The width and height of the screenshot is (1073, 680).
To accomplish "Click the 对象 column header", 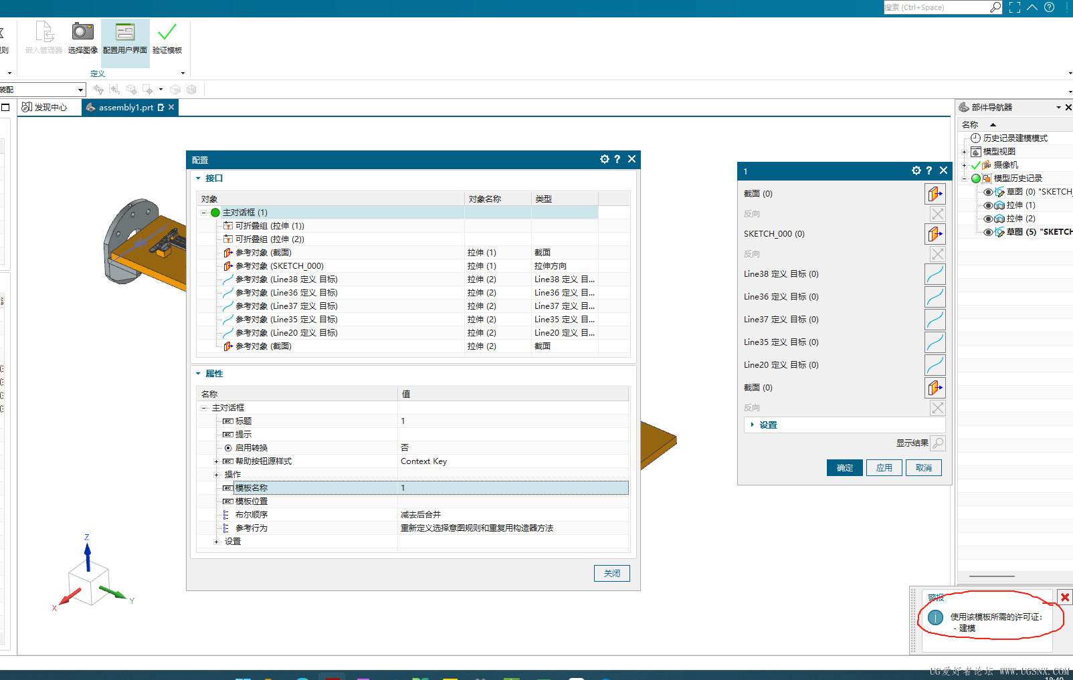I will tap(330, 199).
